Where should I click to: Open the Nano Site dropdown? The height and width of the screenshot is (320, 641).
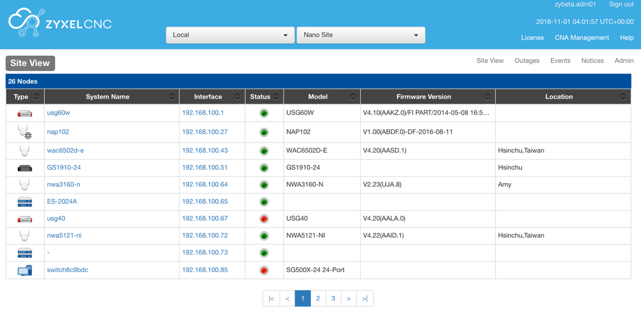coord(361,35)
